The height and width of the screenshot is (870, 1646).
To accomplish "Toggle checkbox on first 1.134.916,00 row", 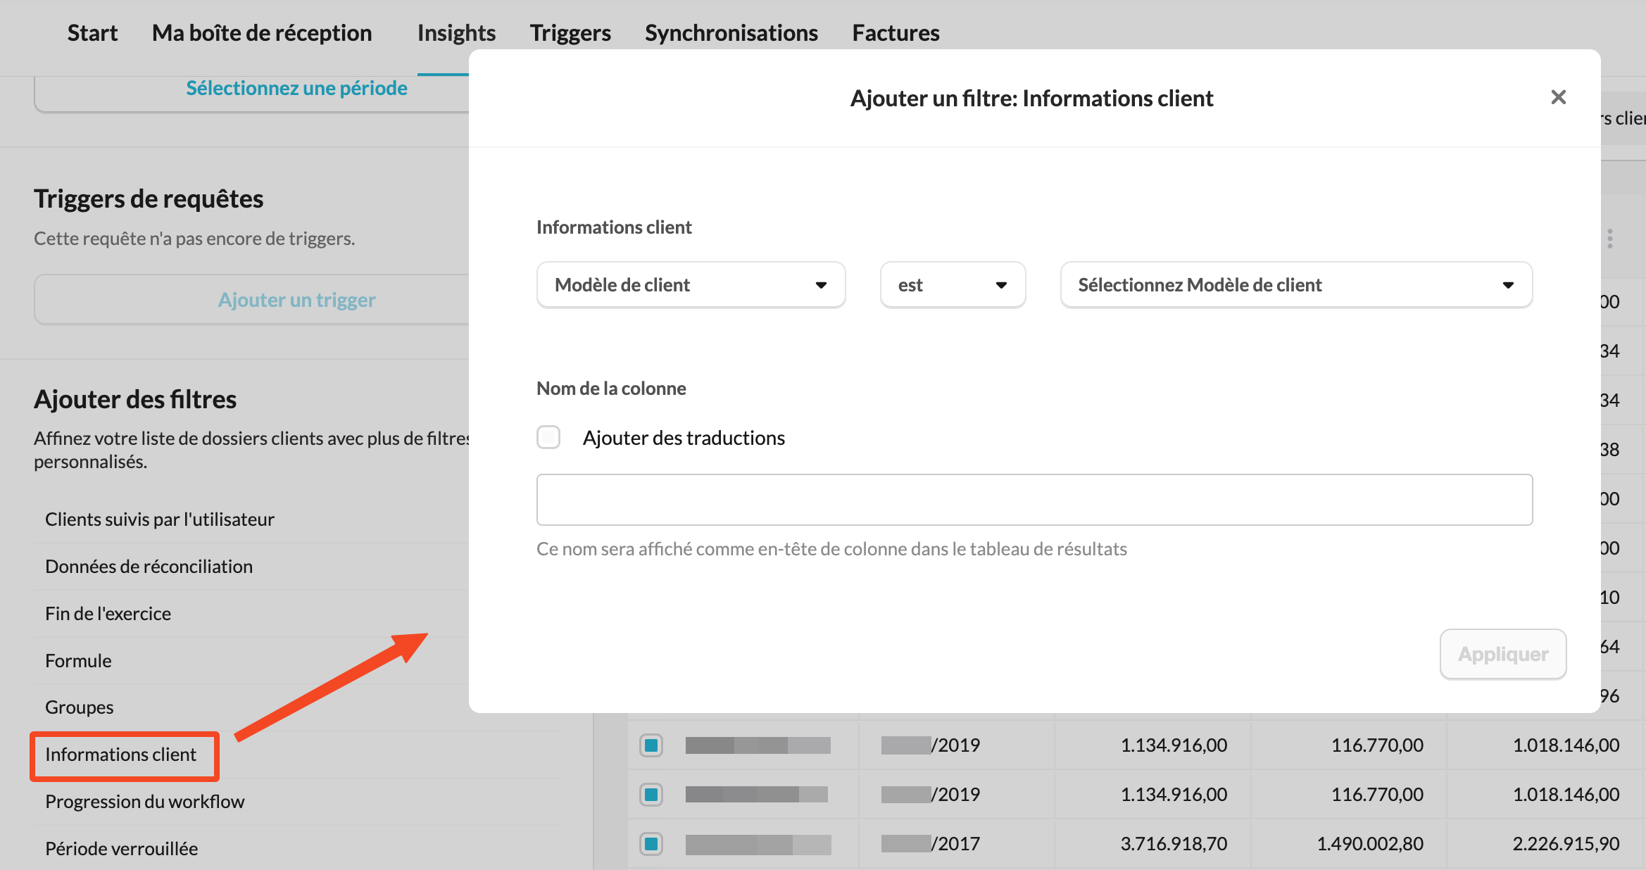I will 651,744.
